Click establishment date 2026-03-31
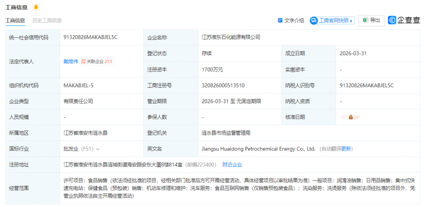Image resolution: width=424 pixels, height=207 pixels. coord(353,53)
